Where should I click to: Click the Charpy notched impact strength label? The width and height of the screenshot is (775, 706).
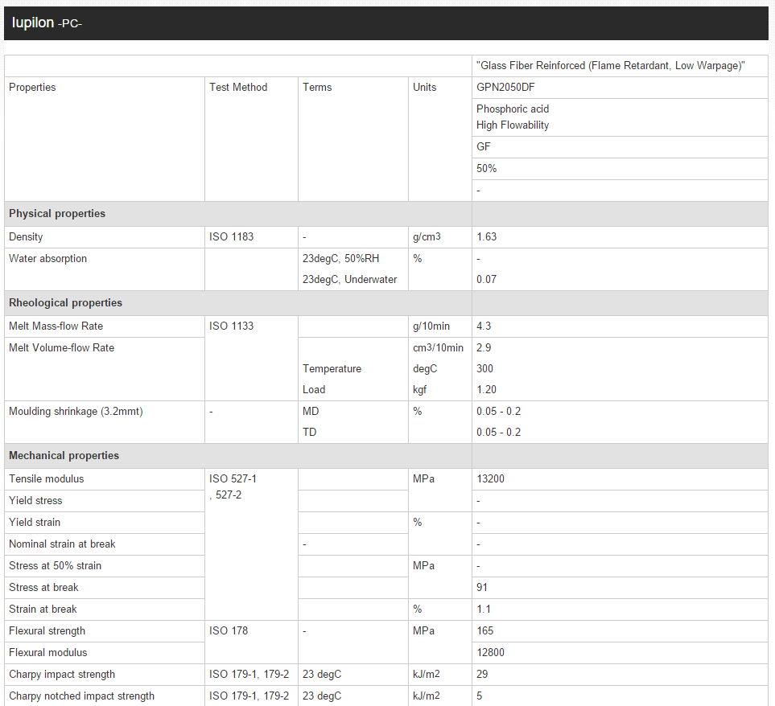81,696
